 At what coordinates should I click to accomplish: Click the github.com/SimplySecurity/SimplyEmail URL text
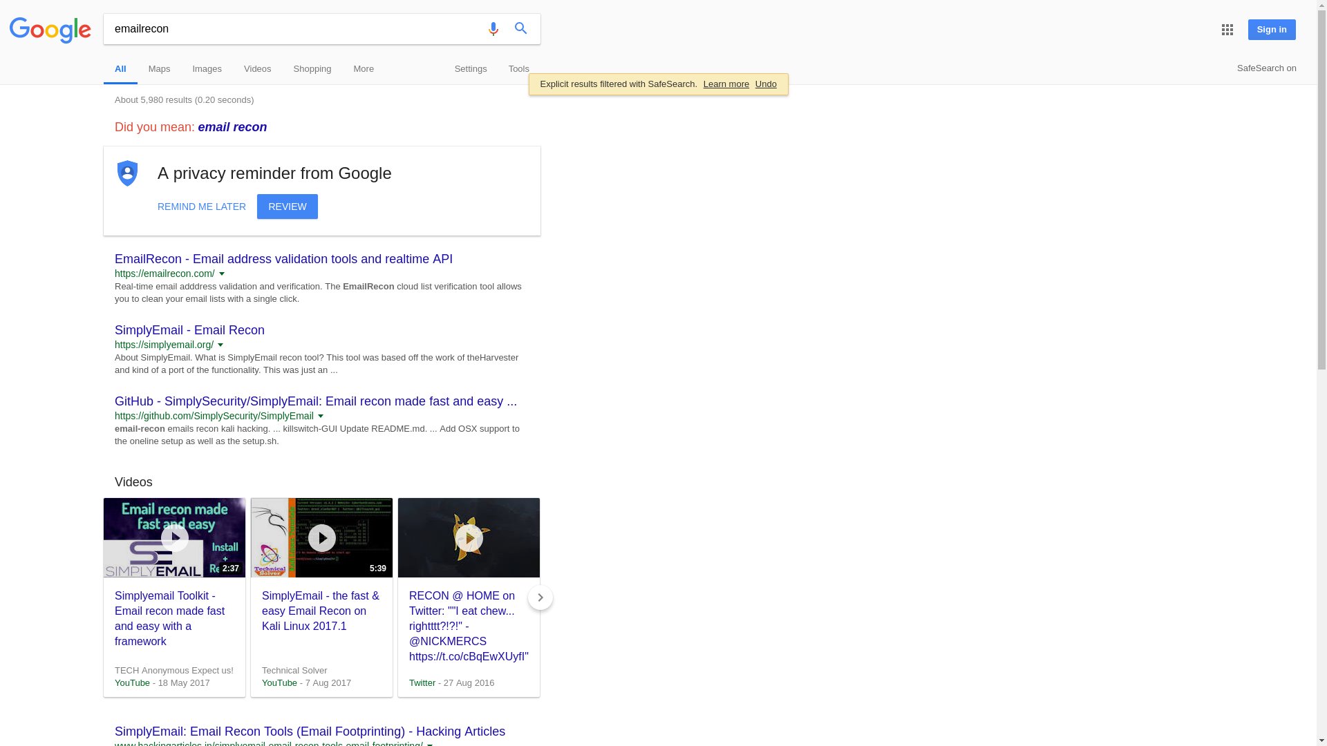pyautogui.click(x=214, y=417)
